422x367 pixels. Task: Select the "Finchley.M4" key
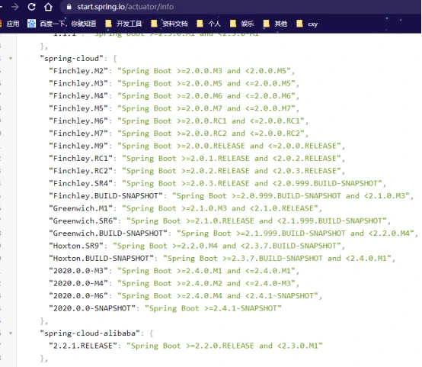[x=78, y=95]
